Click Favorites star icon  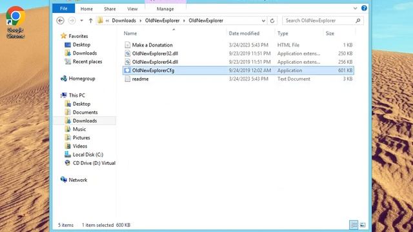click(x=63, y=36)
